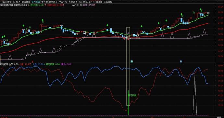Click the 黑马初现! signal text on lower chart
Screen dimensions: 224x118
(132, 95)
